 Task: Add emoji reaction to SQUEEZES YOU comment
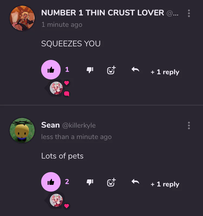coord(112,70)
